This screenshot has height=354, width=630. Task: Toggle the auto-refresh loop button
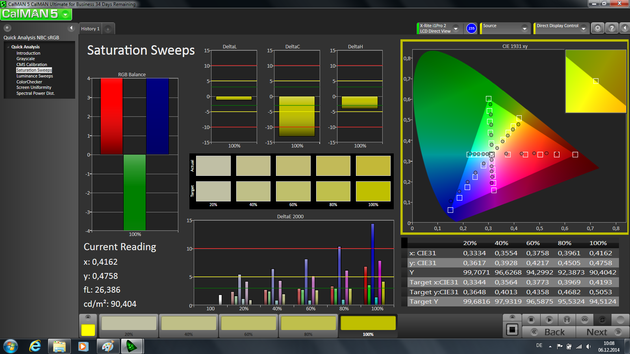(x=602, y=320)
